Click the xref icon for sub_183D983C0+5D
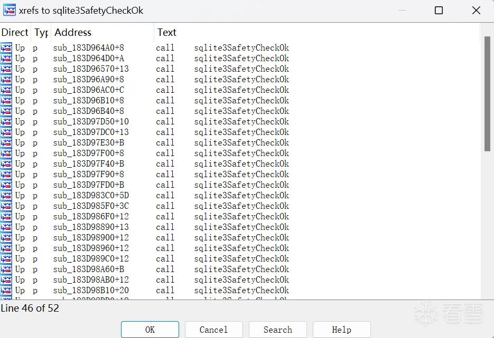494x338 pixels. tap(6, 195)
